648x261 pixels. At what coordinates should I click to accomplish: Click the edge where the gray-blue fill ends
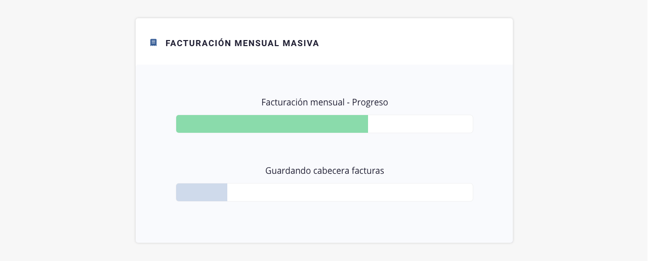[x=227, y=192]
